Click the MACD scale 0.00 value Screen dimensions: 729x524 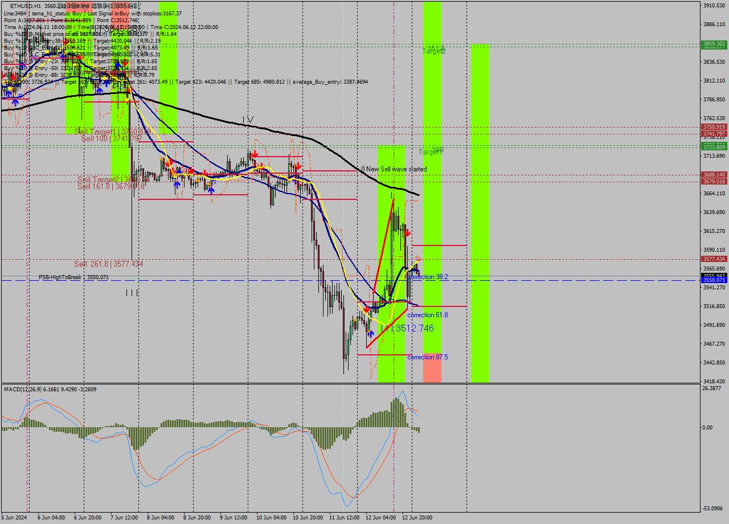(x=708, y=427)
